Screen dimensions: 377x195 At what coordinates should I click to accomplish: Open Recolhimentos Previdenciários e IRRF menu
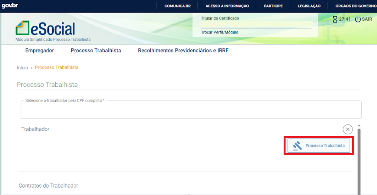[x=183, y=51]
